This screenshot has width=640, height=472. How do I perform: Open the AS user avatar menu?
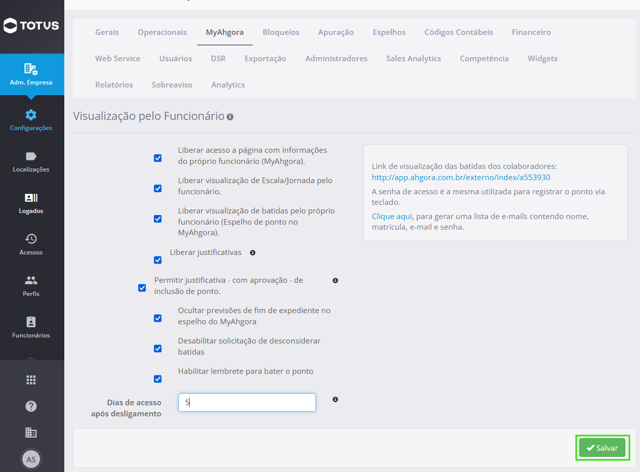pyautogui.click(x=31, y=459)
